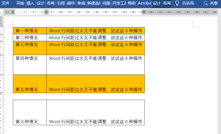The image size is (221, 134).
Task: Open the 插入 ribbon tab
Action: [30, 3]
